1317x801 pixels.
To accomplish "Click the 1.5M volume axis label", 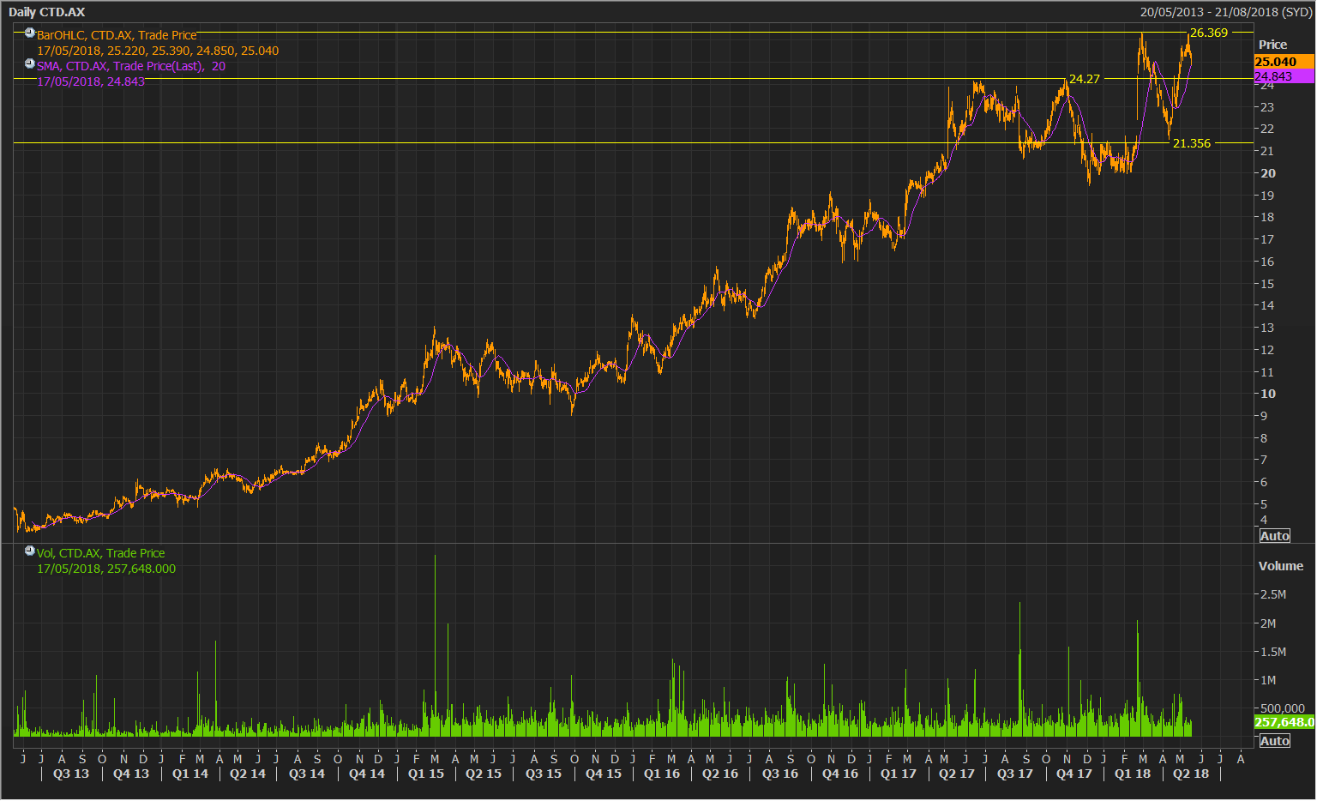I will pos(1272,652).
